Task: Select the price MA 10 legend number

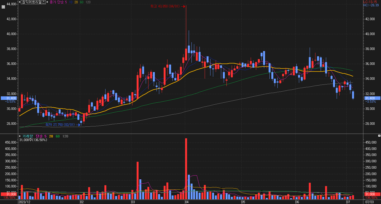Action: point(71,2)
